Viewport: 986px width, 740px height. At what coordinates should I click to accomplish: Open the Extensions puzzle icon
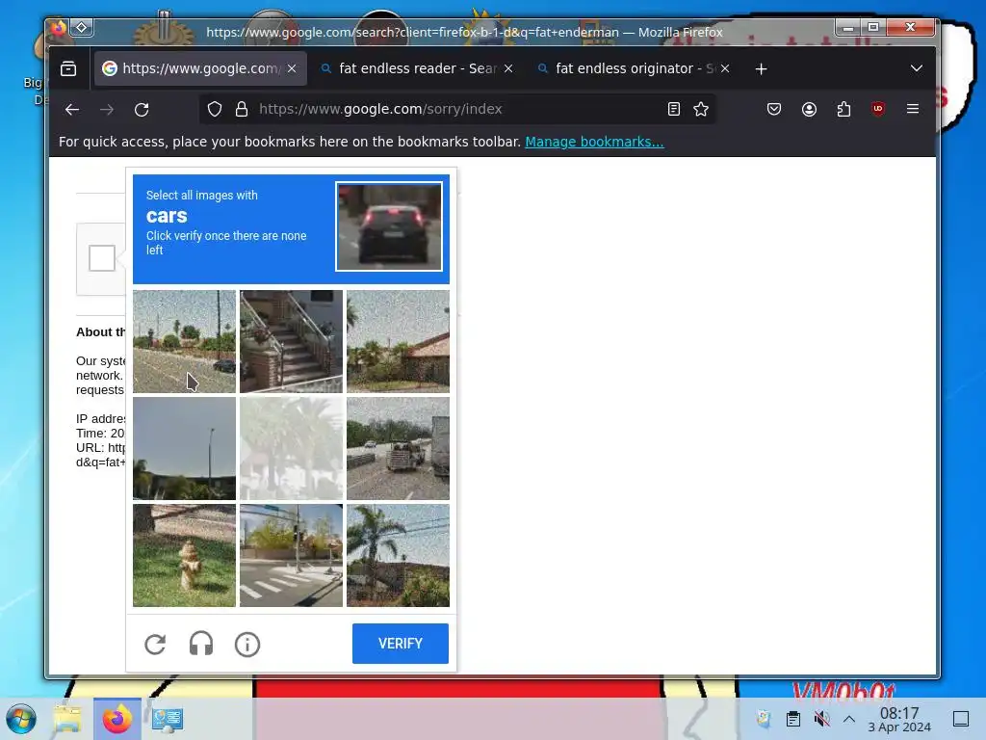(843, 110)
